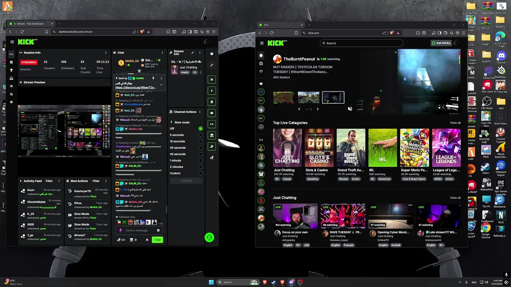The image size is (511, 287).
Task: Click the lightning bolt icon in right toolbar
Action: coord(212,90)
